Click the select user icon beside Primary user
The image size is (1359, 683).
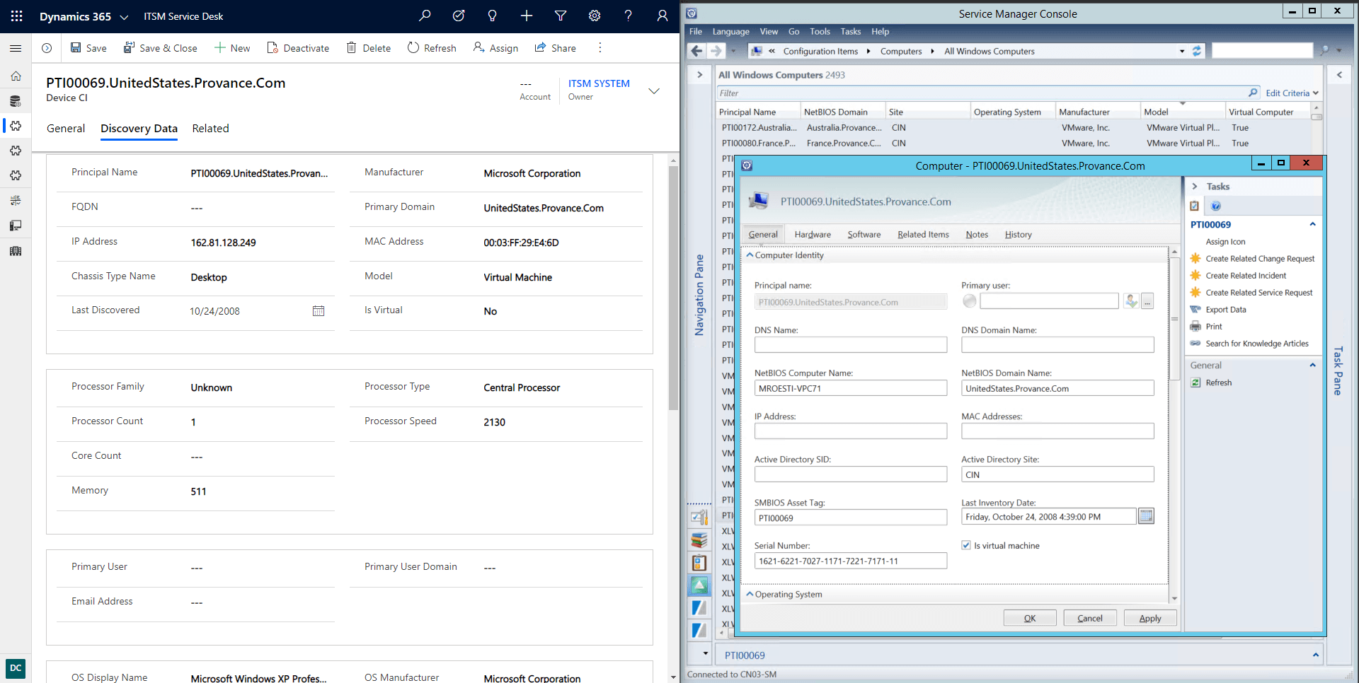[x=1131, y=301]
